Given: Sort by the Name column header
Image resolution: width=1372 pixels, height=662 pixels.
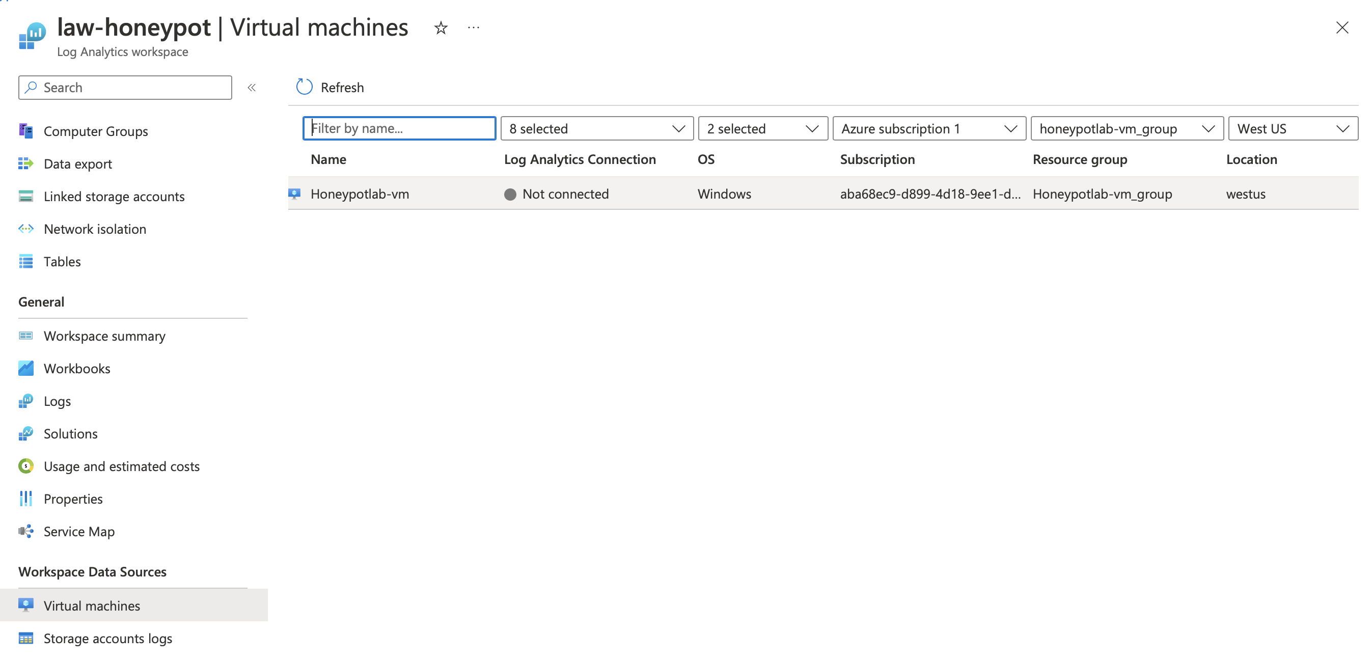Looking at the screenshot, I should pyautogui.click(x=328, y=159).
